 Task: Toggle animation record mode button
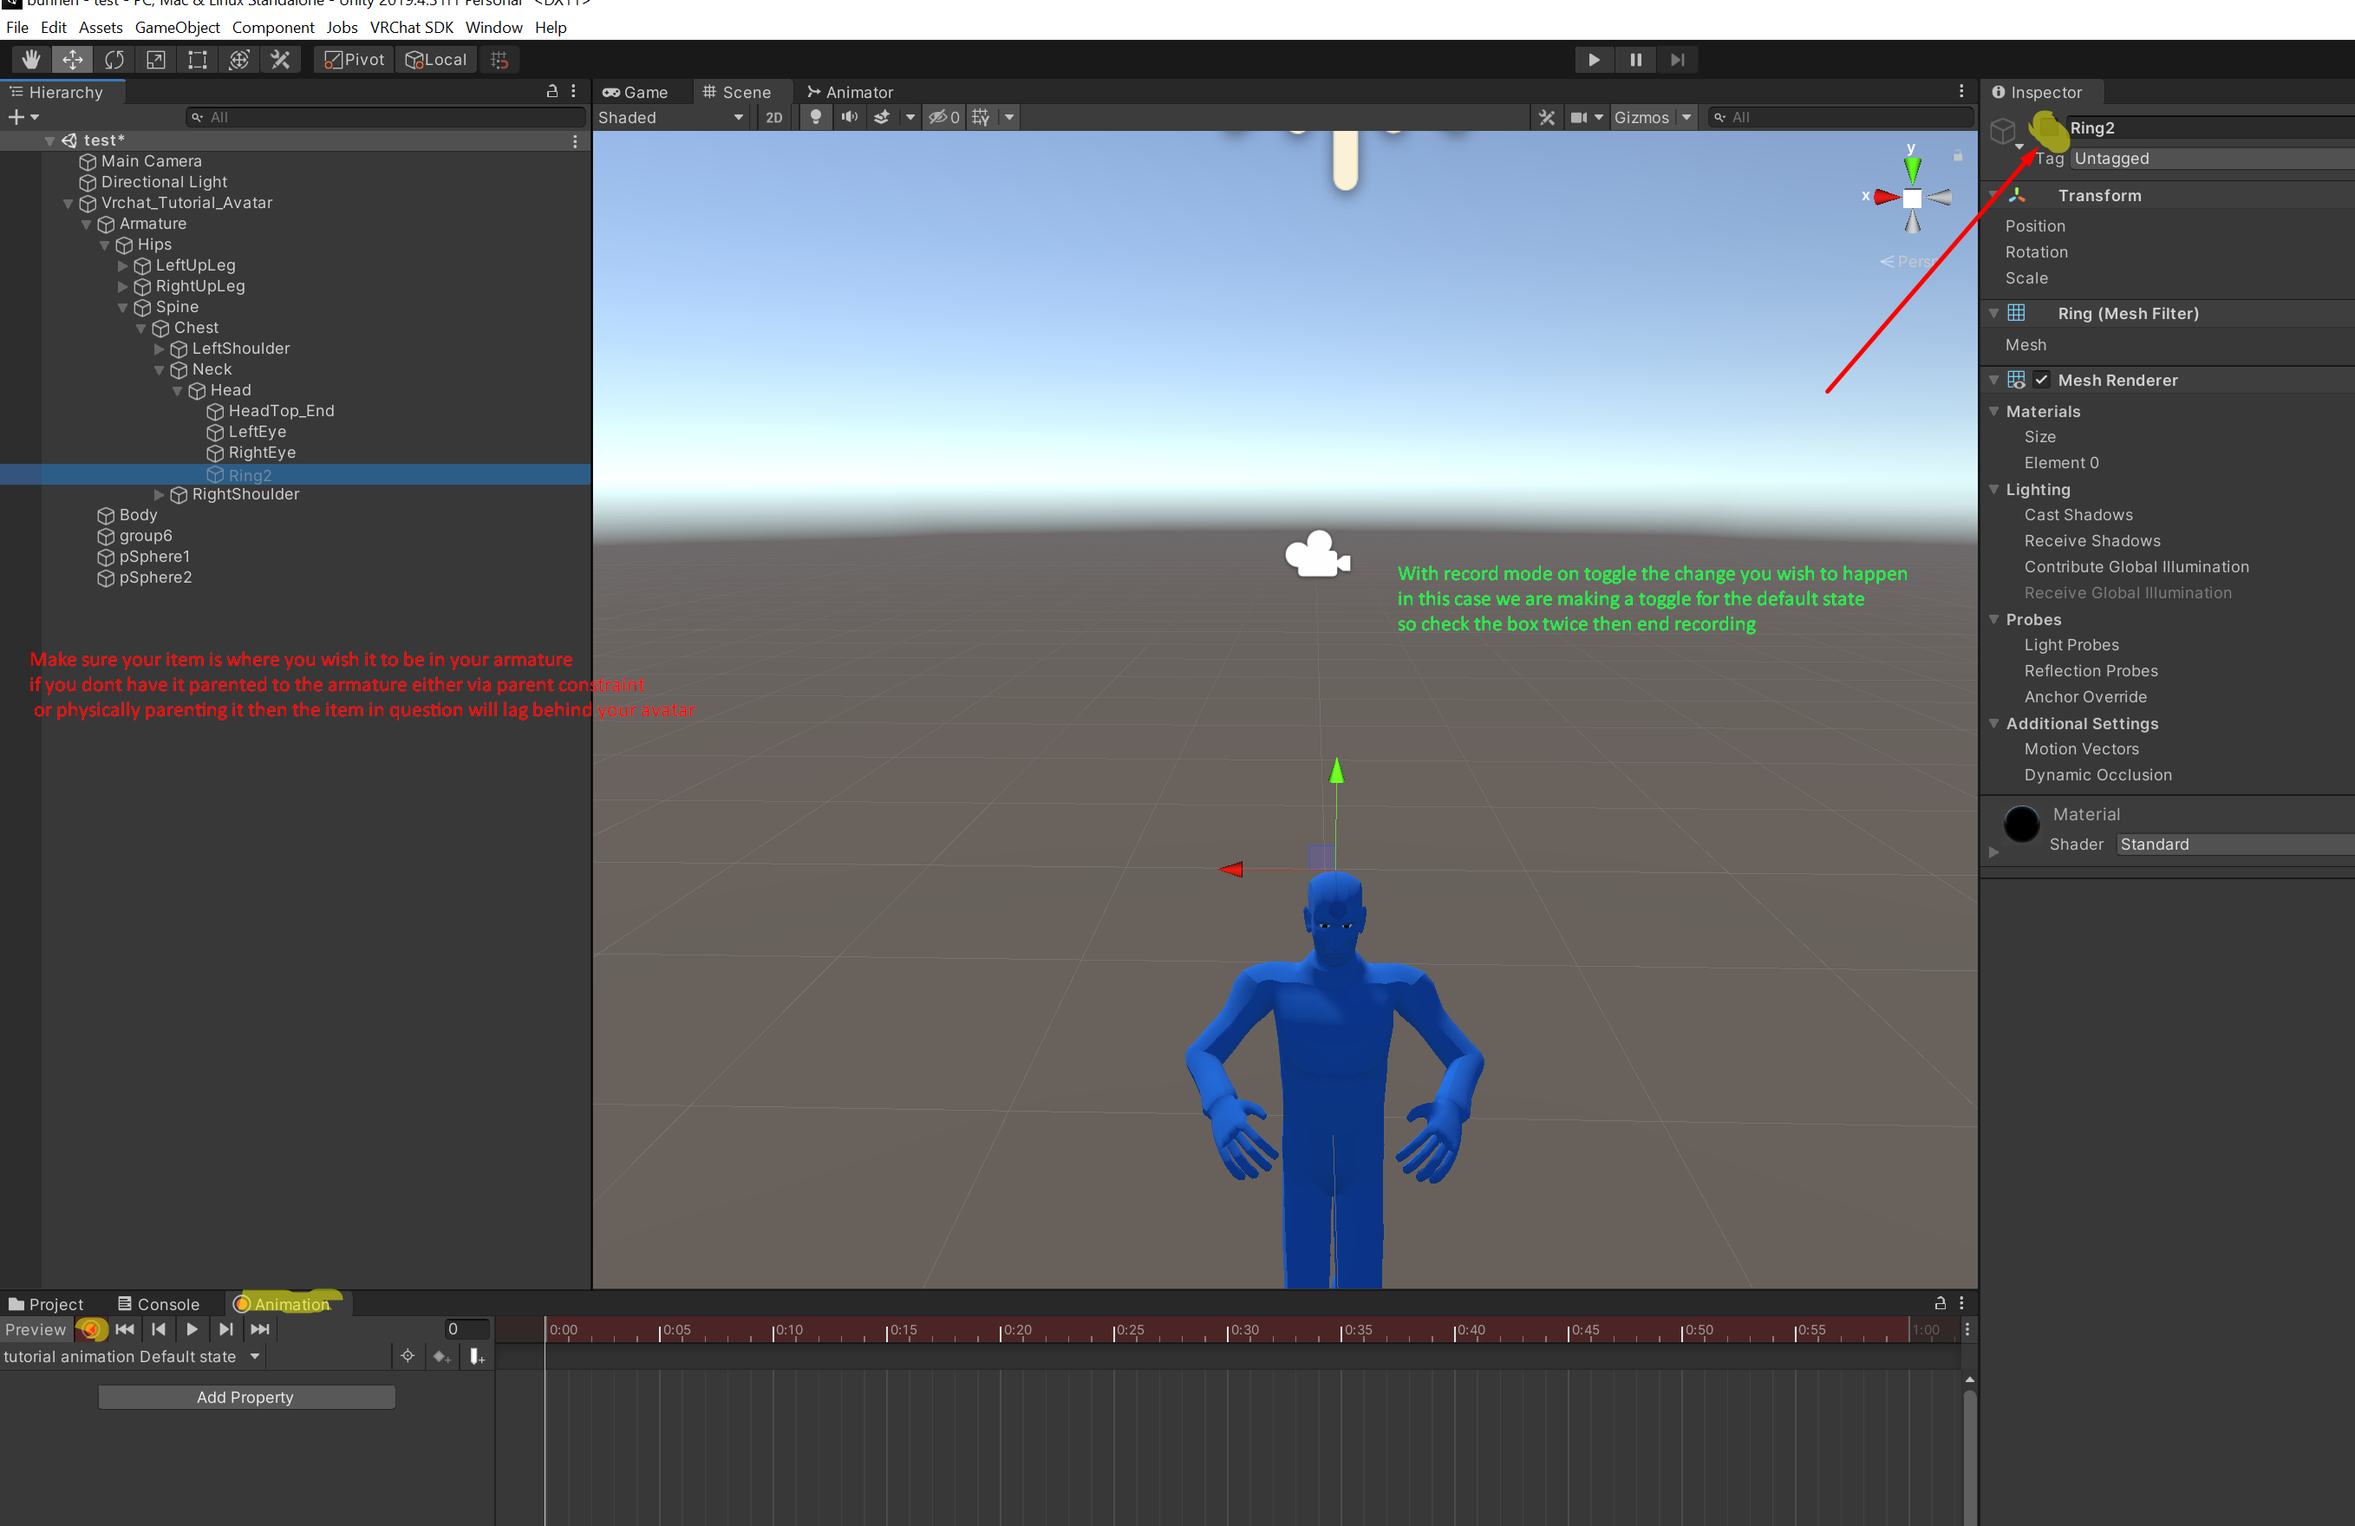(91, 1330)
